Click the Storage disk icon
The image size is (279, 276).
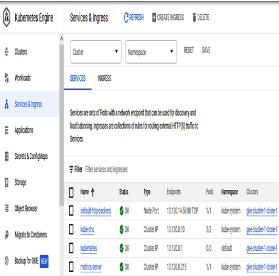pos(7,182)
